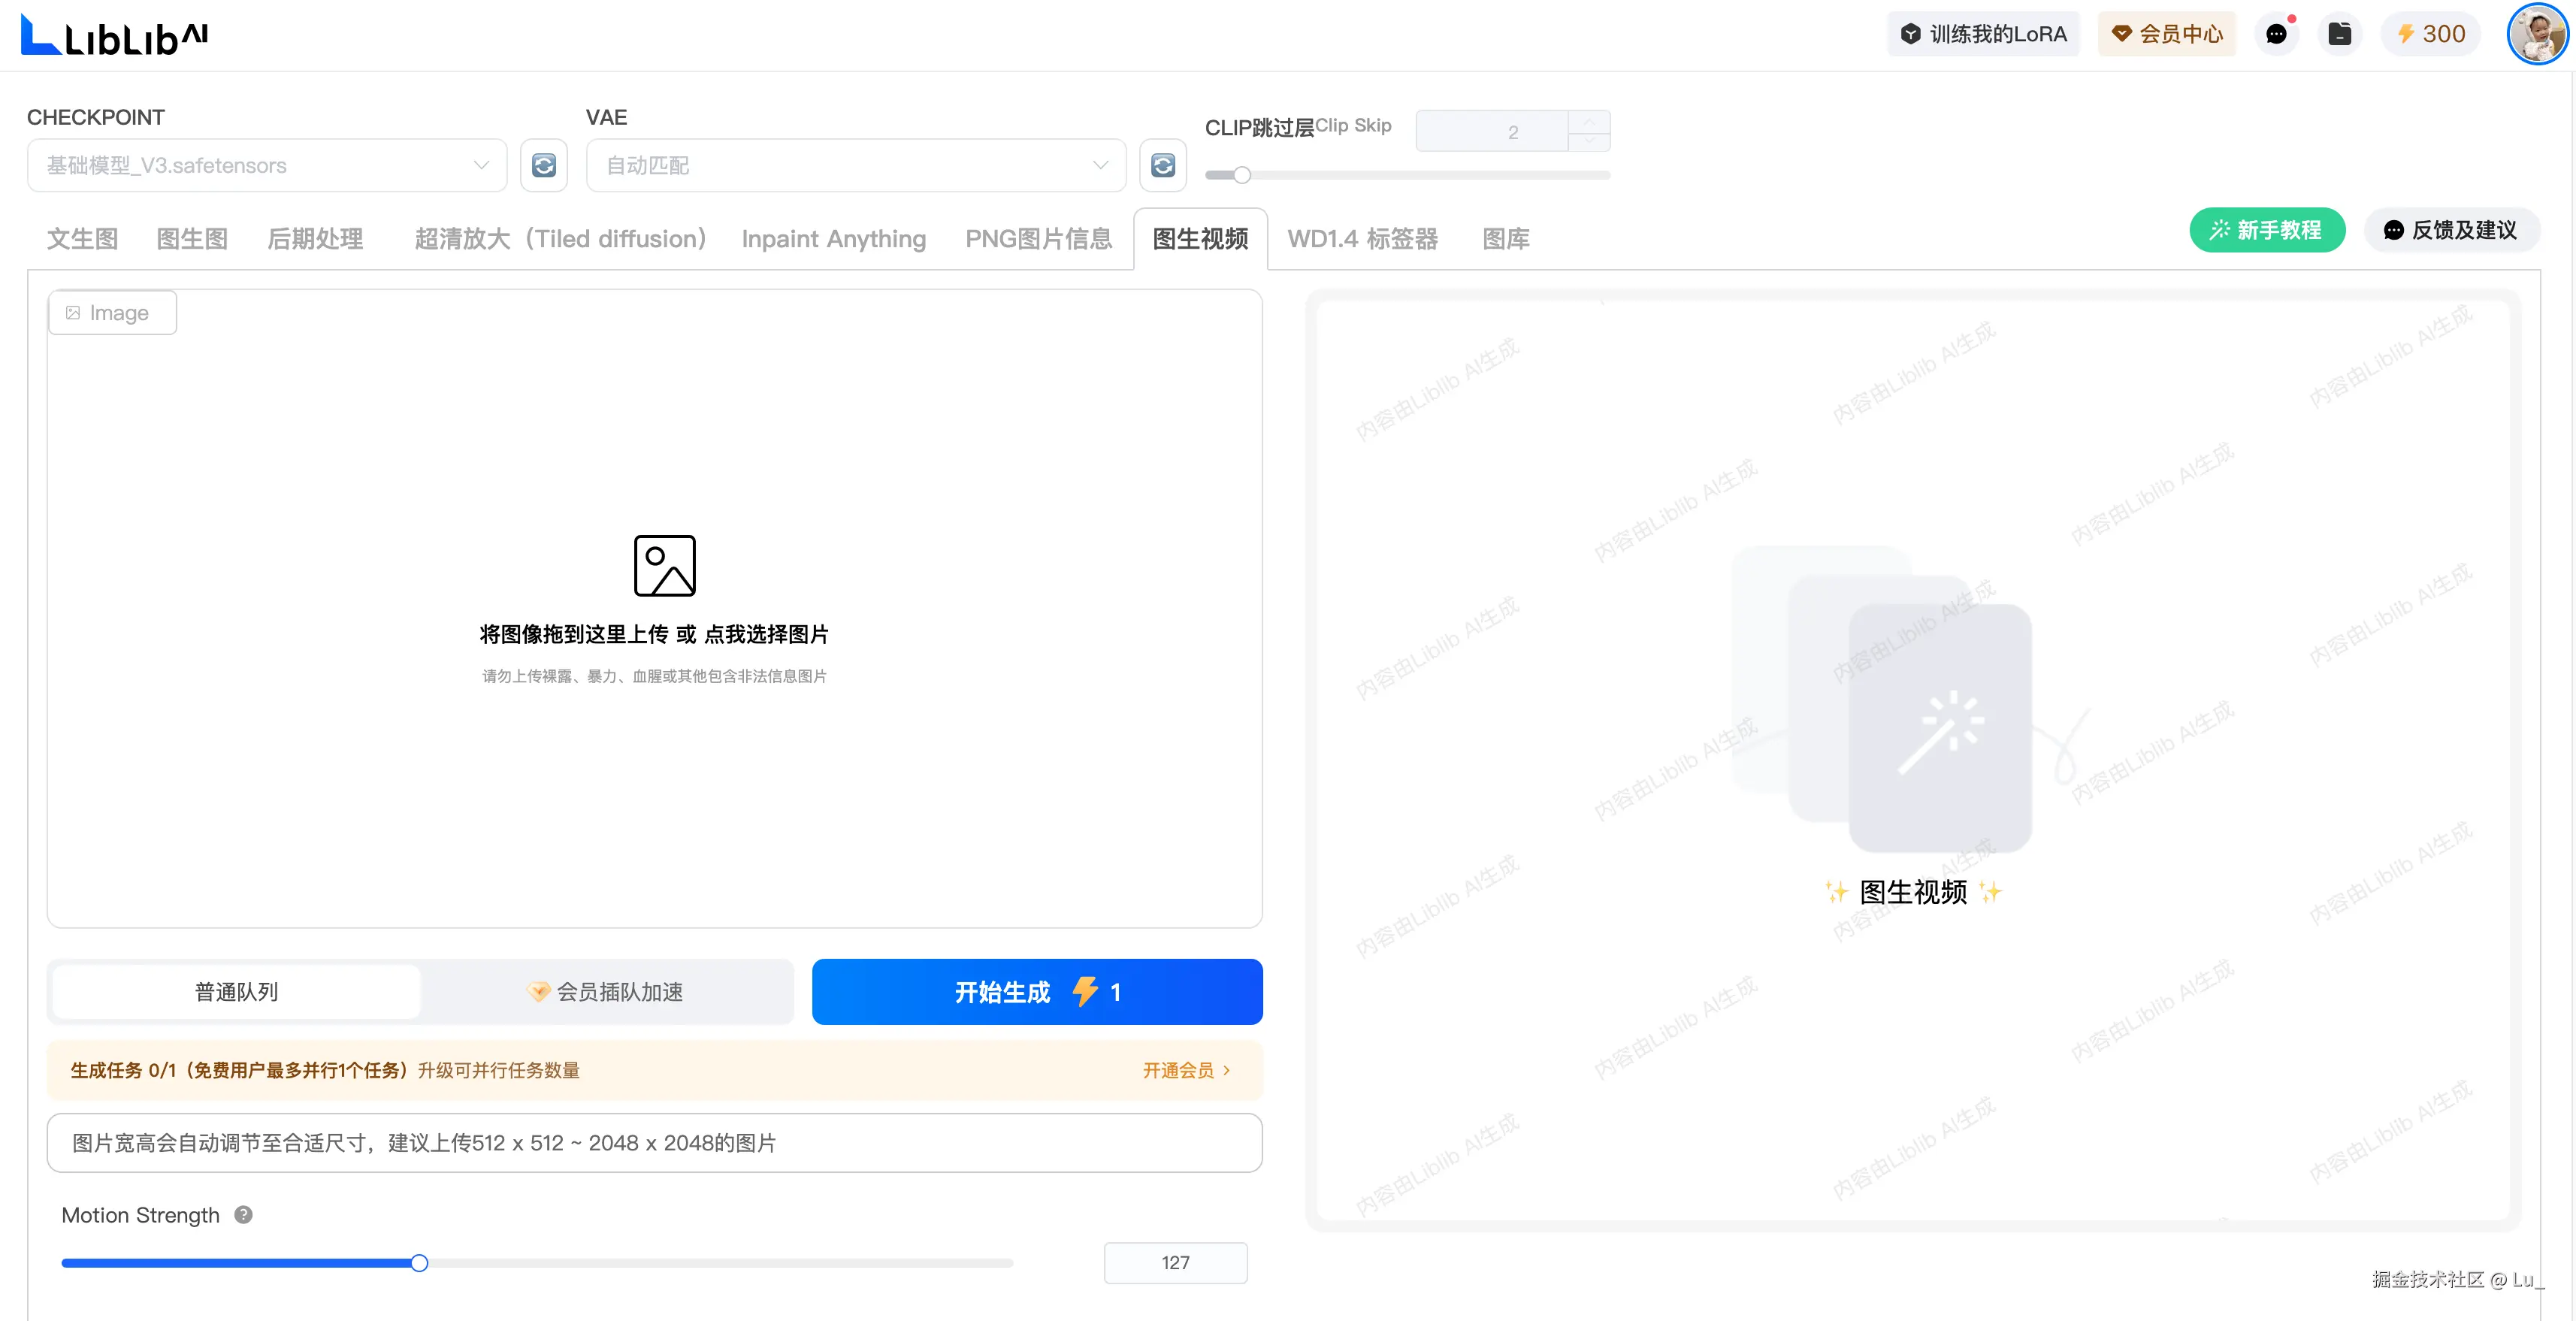Click the Motion Strength value field 127
2576x1321 pixels.
[x=1175, y=1262]
